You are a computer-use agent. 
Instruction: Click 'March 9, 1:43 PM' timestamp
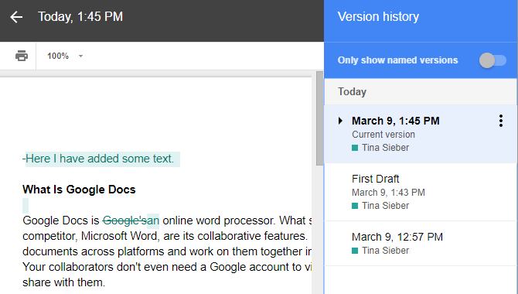tap(388, 193)
